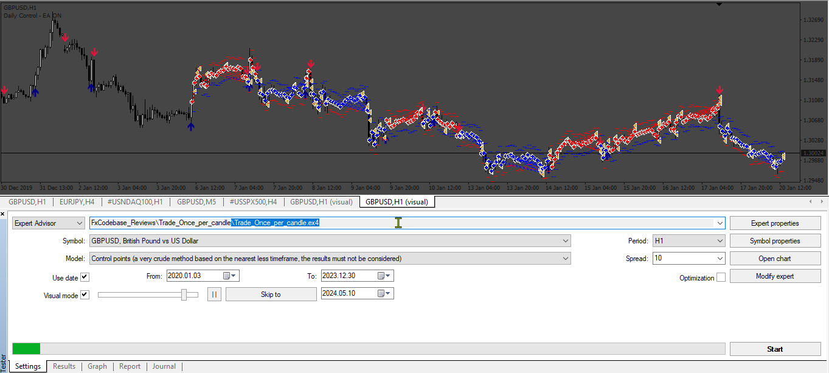Click the chart shift triangle marker
829x373 pixels.
(x=720, y=4)
